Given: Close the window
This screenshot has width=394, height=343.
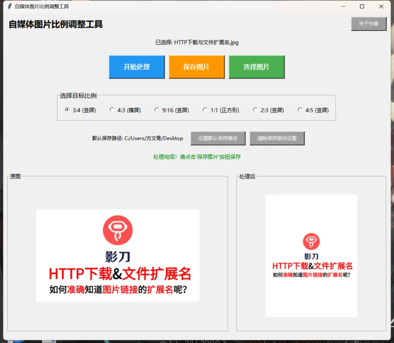Looking at the screenshot, I should click(381, 6).
